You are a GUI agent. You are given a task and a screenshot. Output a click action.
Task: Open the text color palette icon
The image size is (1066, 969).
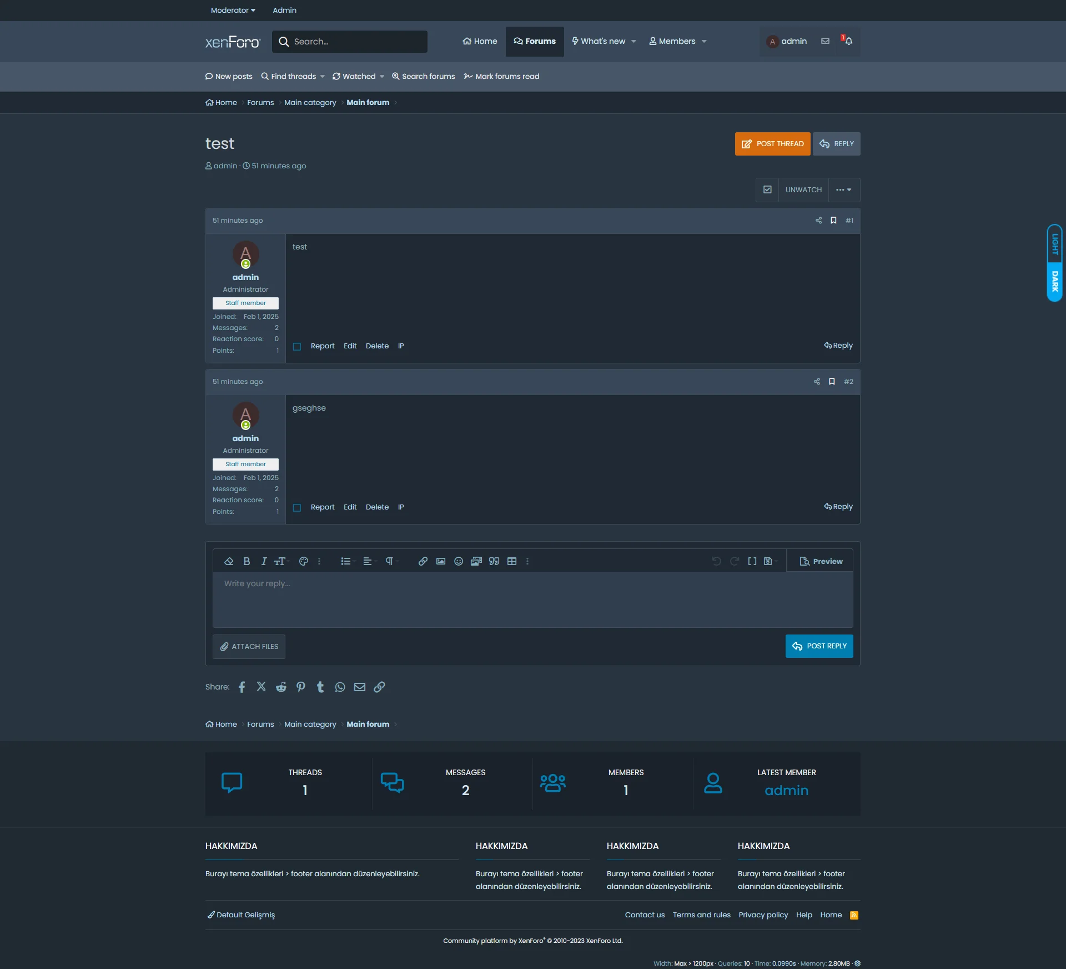point(304,561)
